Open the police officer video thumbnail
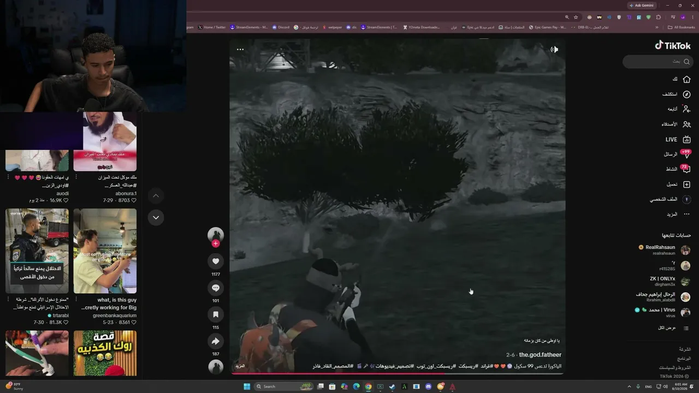This screenshot has height=393, width=699. tap(37, 251)
